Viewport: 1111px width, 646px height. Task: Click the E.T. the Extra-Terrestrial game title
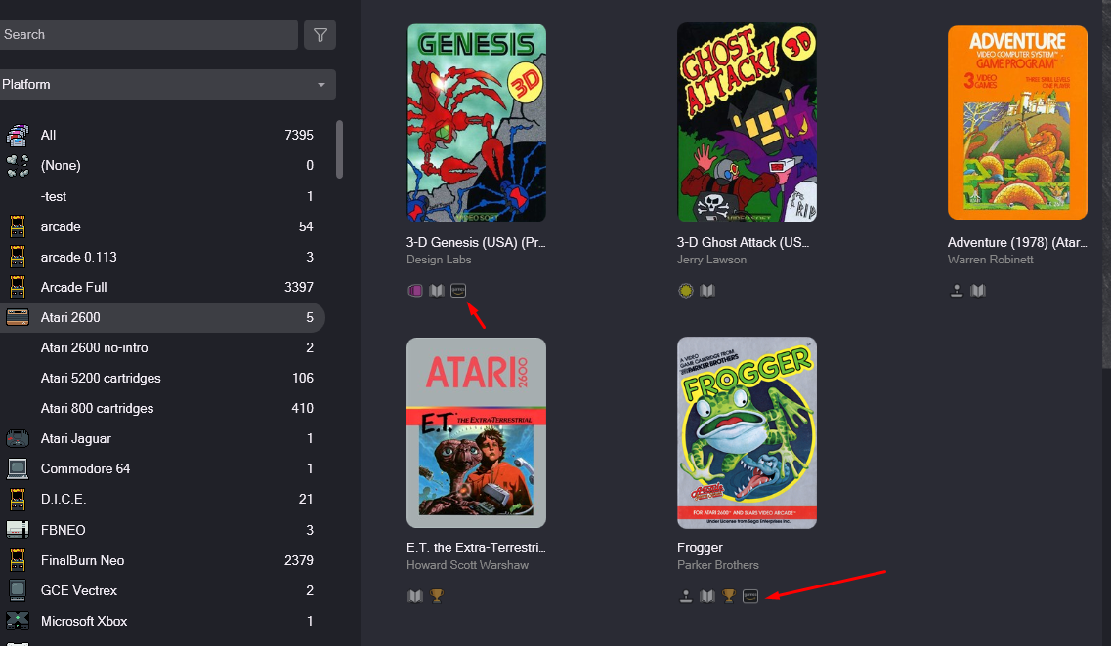tap(476, 547)
